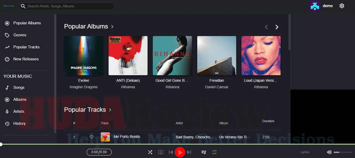Click the History clock icon
The image size is (355, 158).
pos(7,124)
